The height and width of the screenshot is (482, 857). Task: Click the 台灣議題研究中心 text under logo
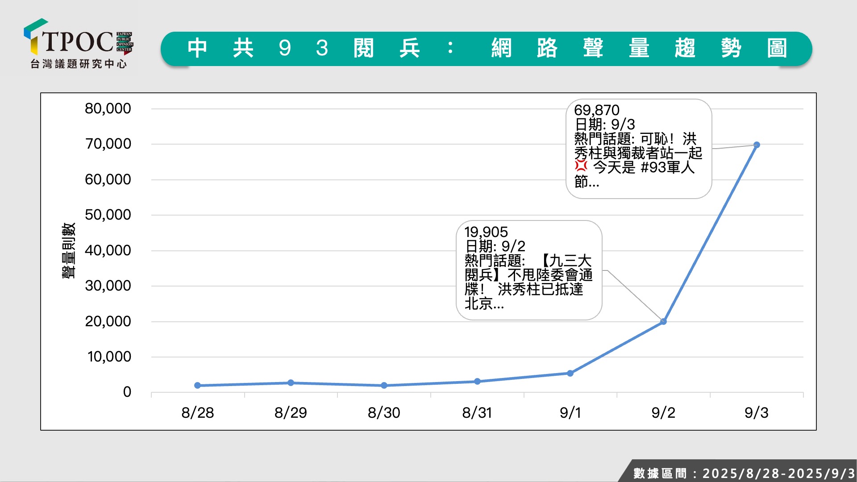tap(79, 64)
